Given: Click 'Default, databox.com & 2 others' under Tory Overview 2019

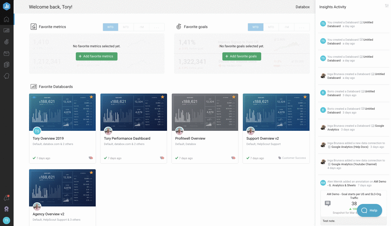Looking at the screenshot, I should 53,144.
